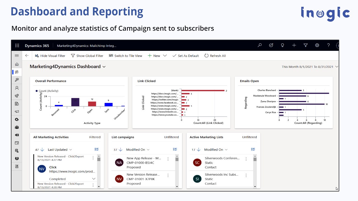Open the task flow target icon
Screen dimensions: 358x201
click(271, 46)
